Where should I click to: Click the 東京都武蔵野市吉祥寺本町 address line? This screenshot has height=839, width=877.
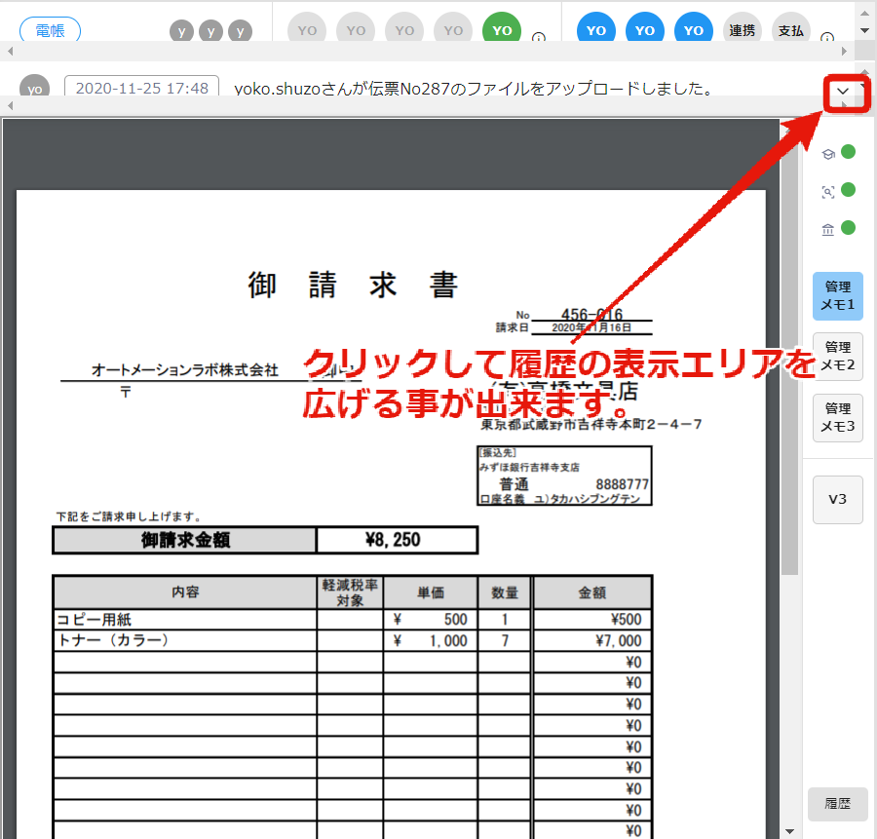[x=591, y=425]
